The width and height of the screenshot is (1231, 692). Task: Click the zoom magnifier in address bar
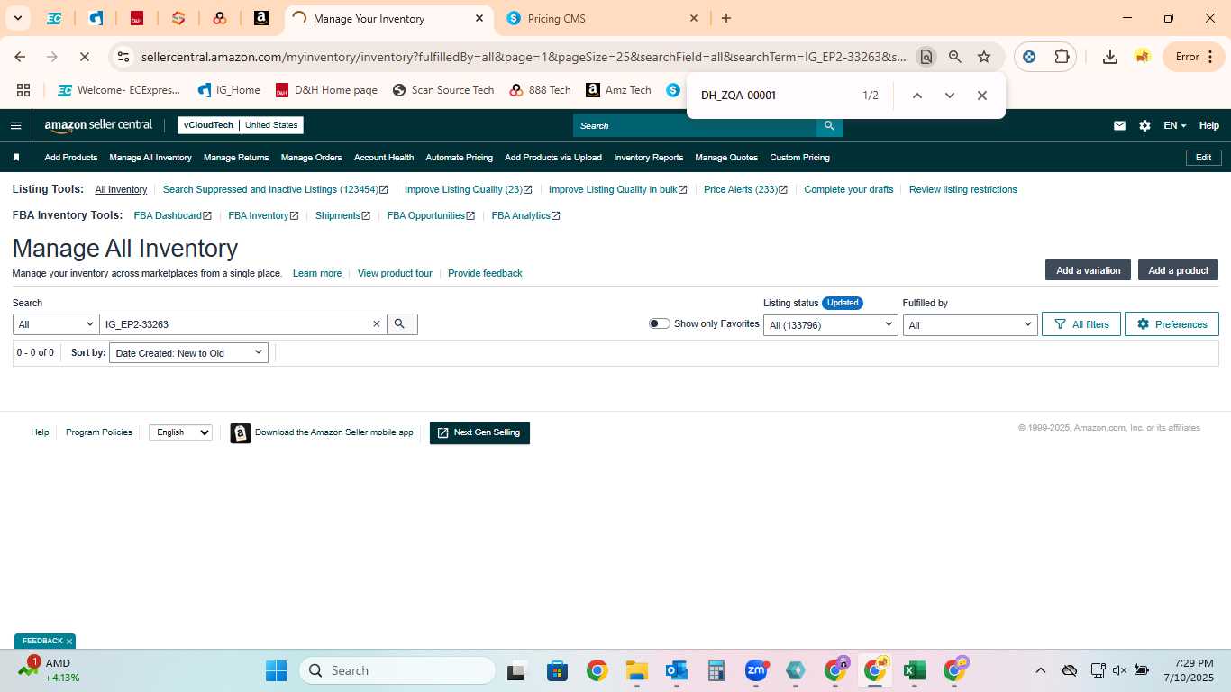955,57
